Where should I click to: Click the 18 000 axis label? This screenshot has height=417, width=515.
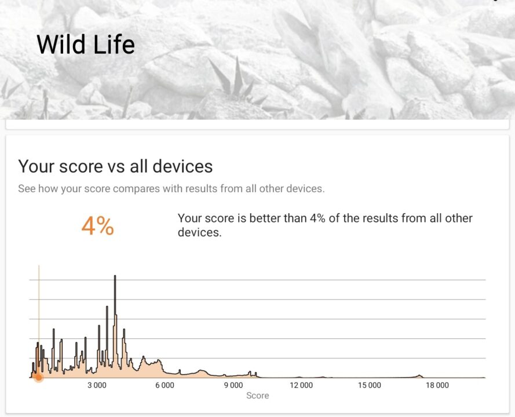tap(437, 385)
